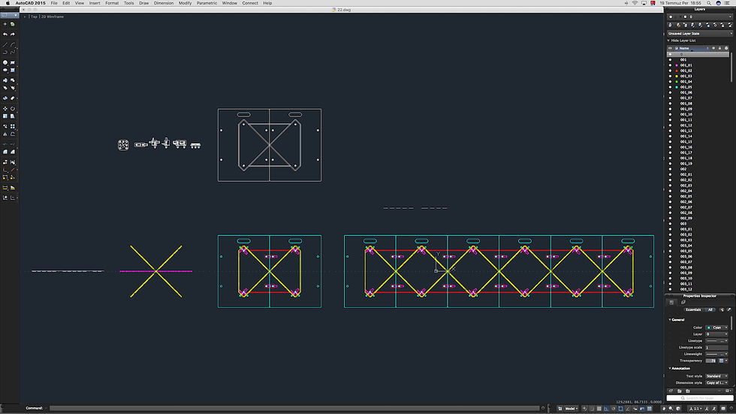Viewport: 736px width, 414px height.
Task: Select the Erase tool icon
Action: pyautogui.click(x=13, y=98)
